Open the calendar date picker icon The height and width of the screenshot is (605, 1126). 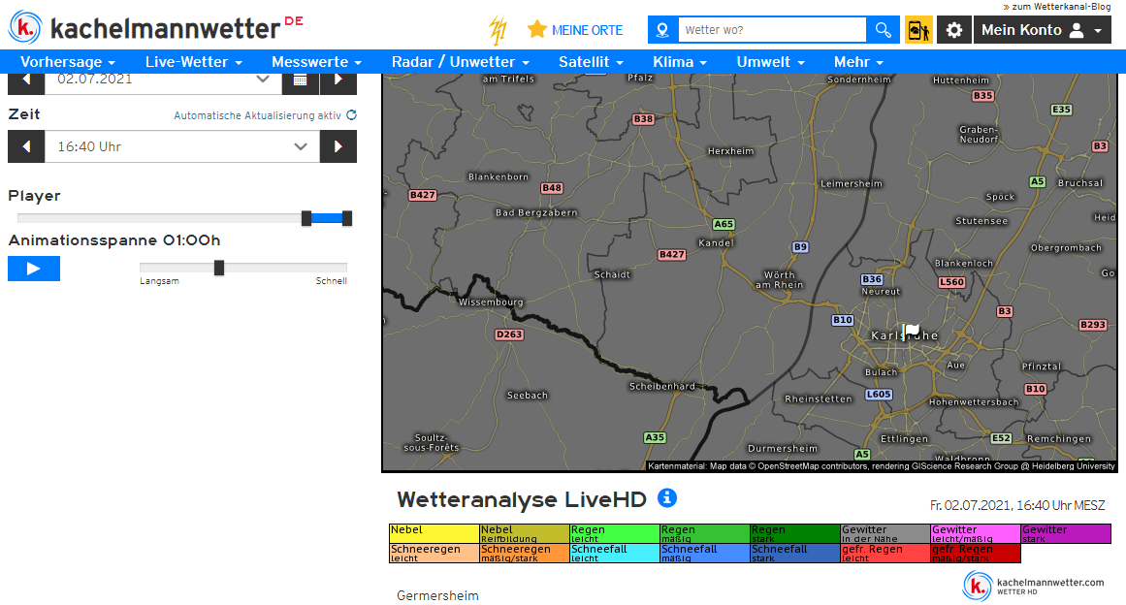(x=301, y=80)
